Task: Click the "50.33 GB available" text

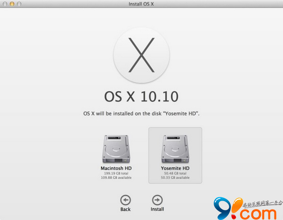Action: (x=175, y=178)
